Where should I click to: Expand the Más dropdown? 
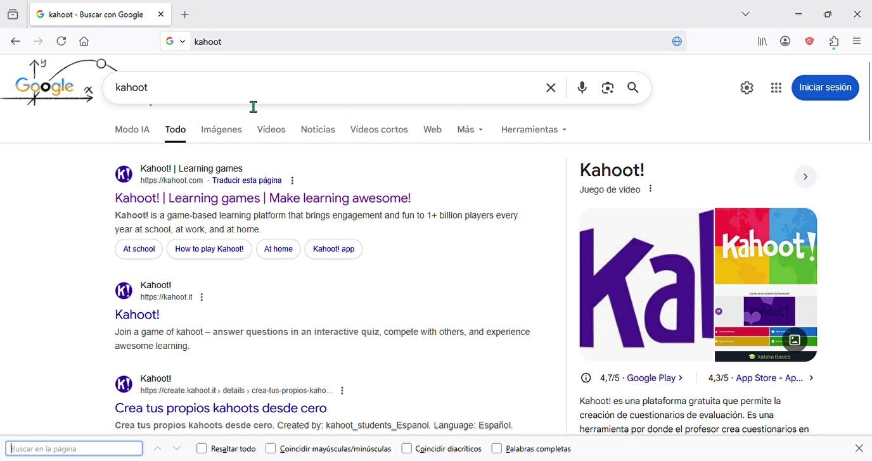pyautogui.click(x=470, y=129)
